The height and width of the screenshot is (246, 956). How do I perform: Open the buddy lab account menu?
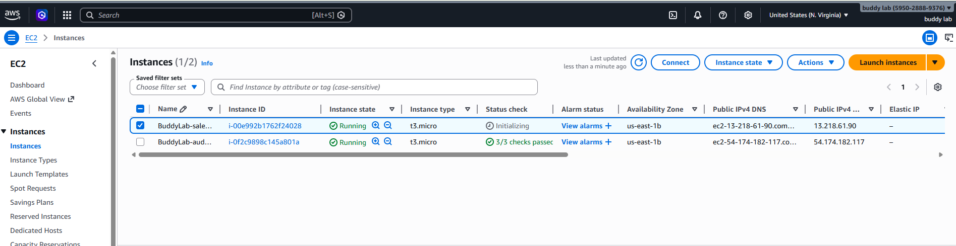click(x=907, y=8)
